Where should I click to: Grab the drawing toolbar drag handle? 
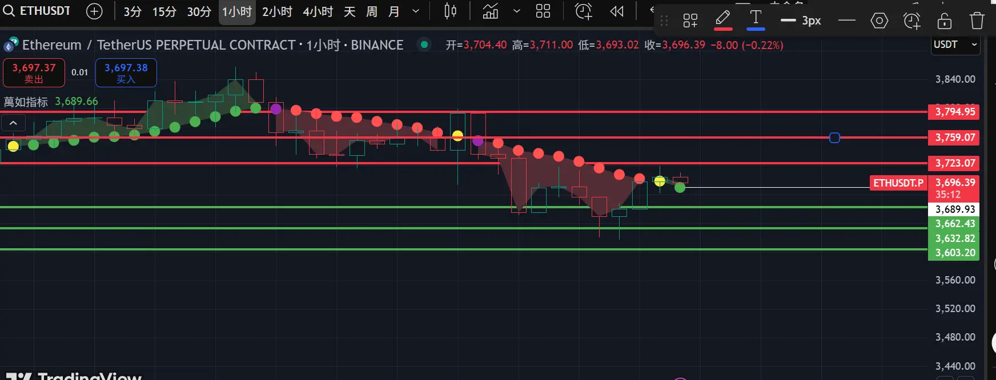click(664, 21)
